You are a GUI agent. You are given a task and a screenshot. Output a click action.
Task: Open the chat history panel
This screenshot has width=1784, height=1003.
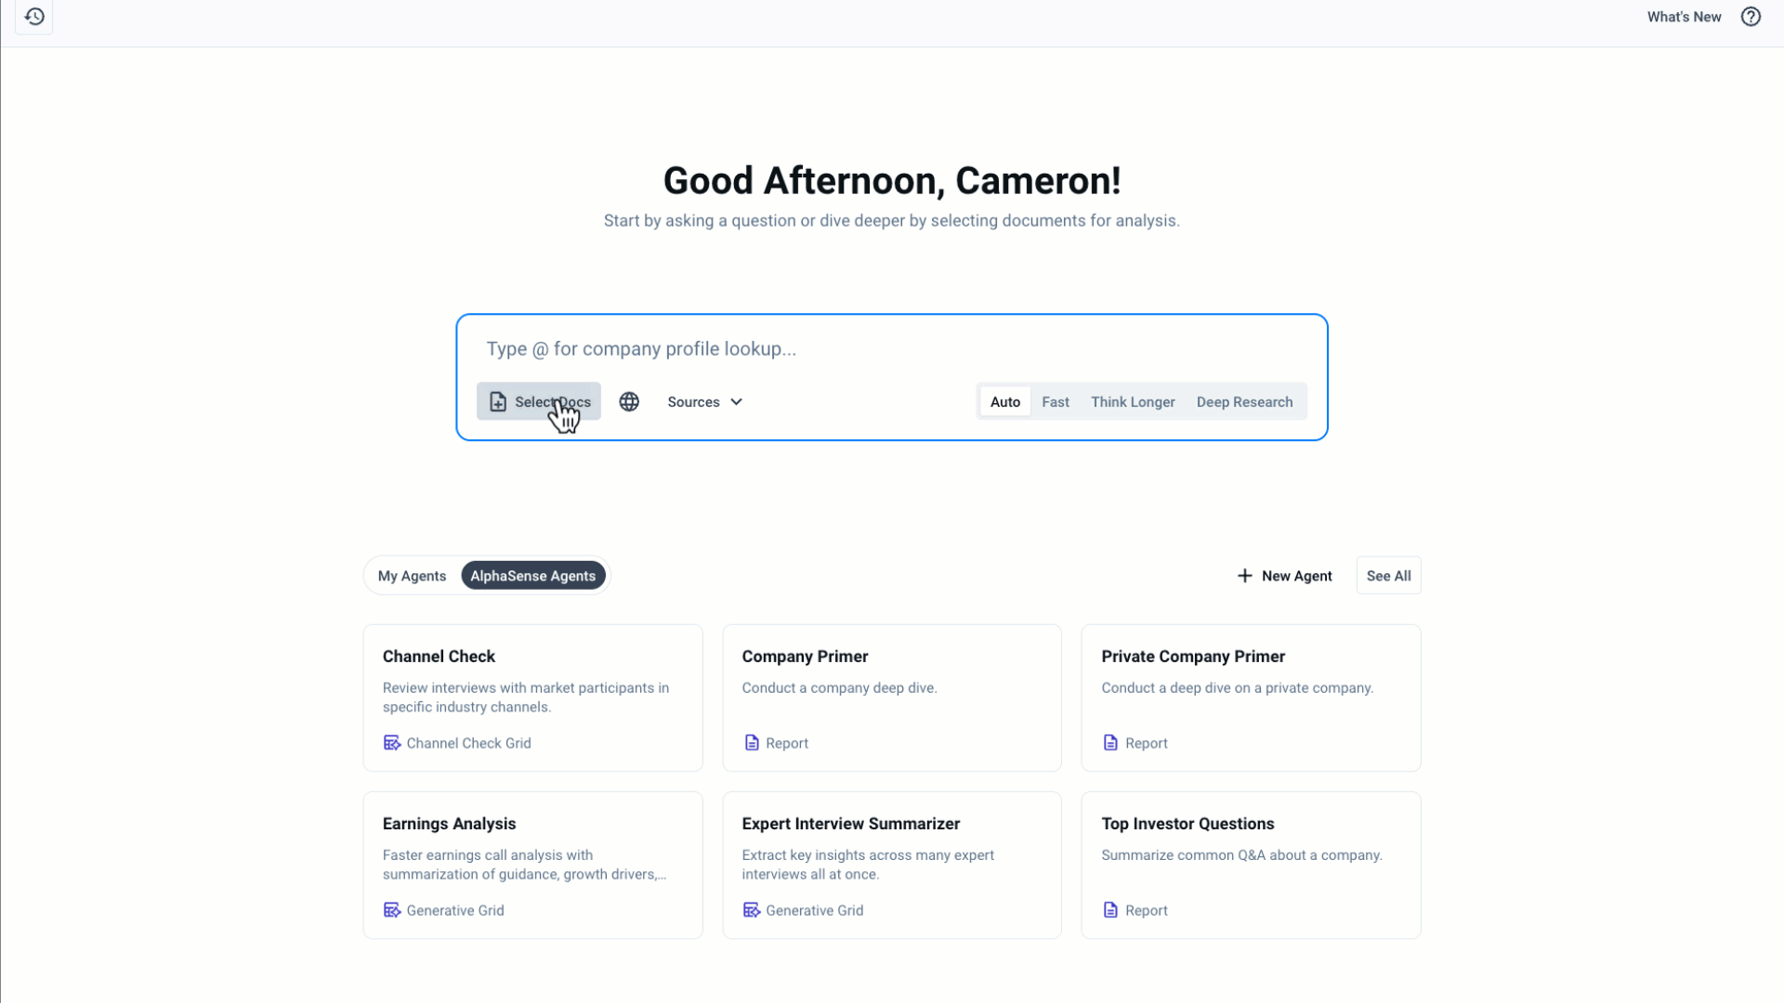click(x=34, y=16)
